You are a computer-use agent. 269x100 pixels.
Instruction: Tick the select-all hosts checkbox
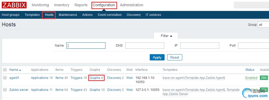click(x=5, y=70)
